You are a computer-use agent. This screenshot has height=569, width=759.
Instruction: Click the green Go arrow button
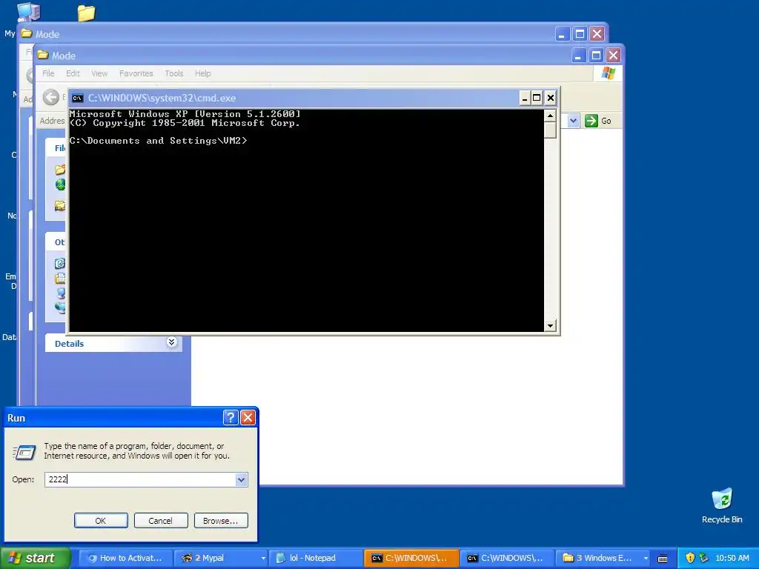tap(591, 121)
